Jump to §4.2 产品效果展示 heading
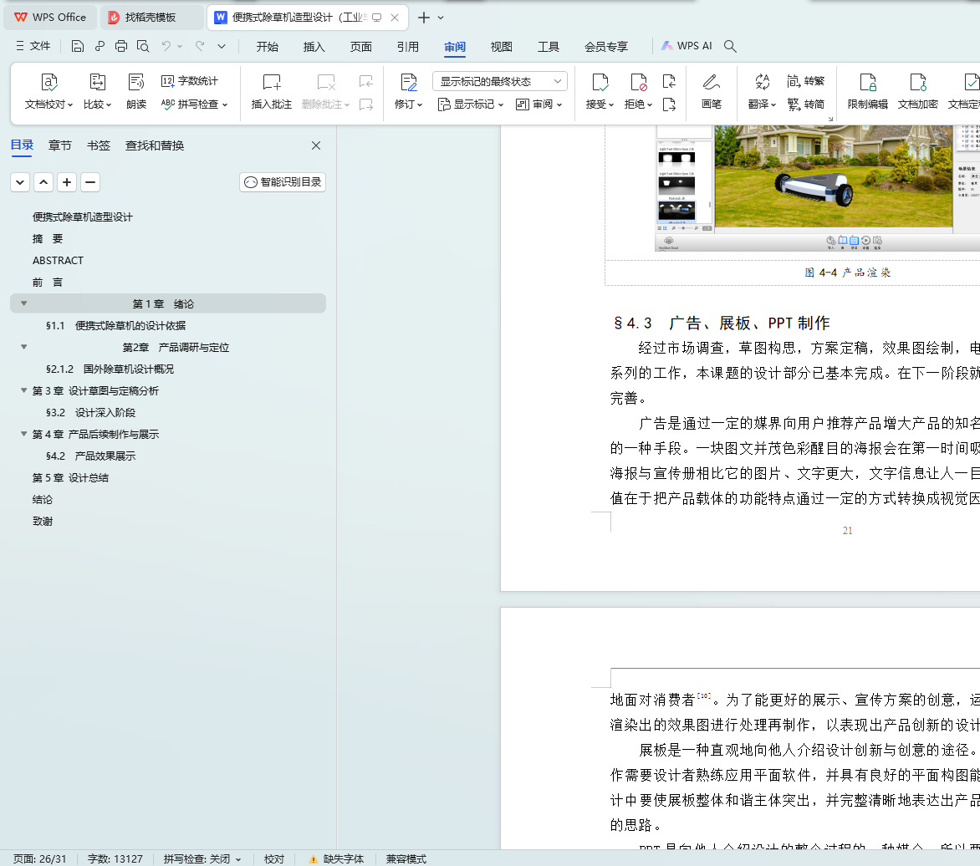The image size is (980, 866). (x=90, y=456)
